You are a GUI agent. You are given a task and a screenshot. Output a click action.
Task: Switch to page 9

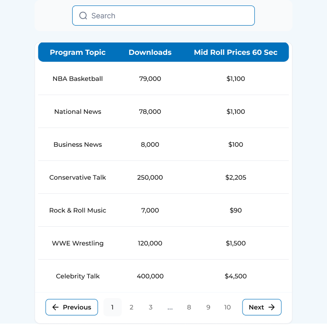(x=208, y=307)
